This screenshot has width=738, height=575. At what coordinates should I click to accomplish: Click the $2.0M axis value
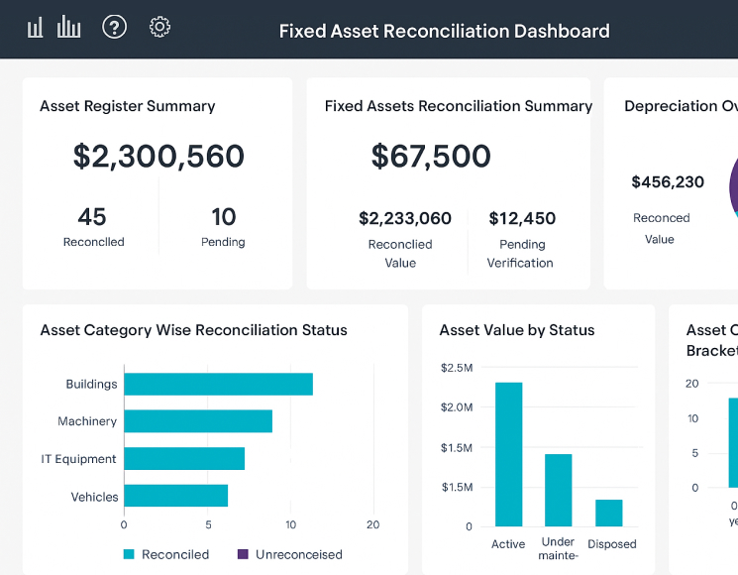457,407
